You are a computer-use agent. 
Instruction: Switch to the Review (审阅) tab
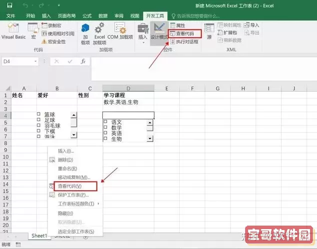119,16
